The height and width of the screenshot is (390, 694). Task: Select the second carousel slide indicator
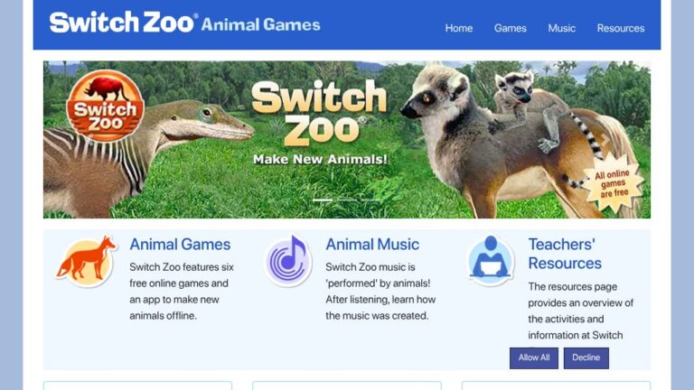point(347,200)
